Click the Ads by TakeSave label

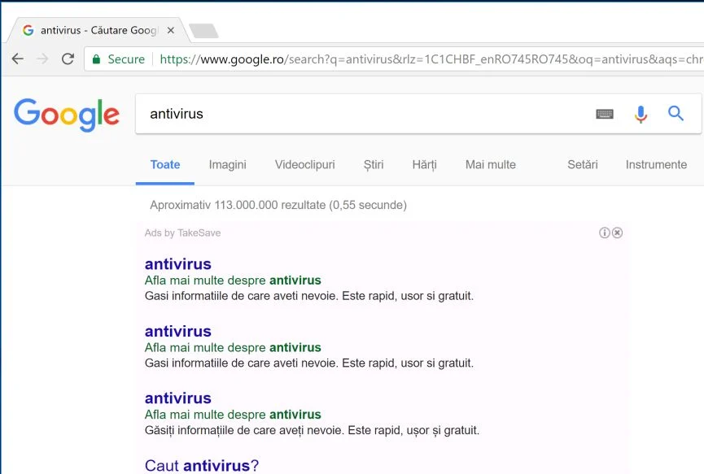pyautogui.click(x=183, y=233)
